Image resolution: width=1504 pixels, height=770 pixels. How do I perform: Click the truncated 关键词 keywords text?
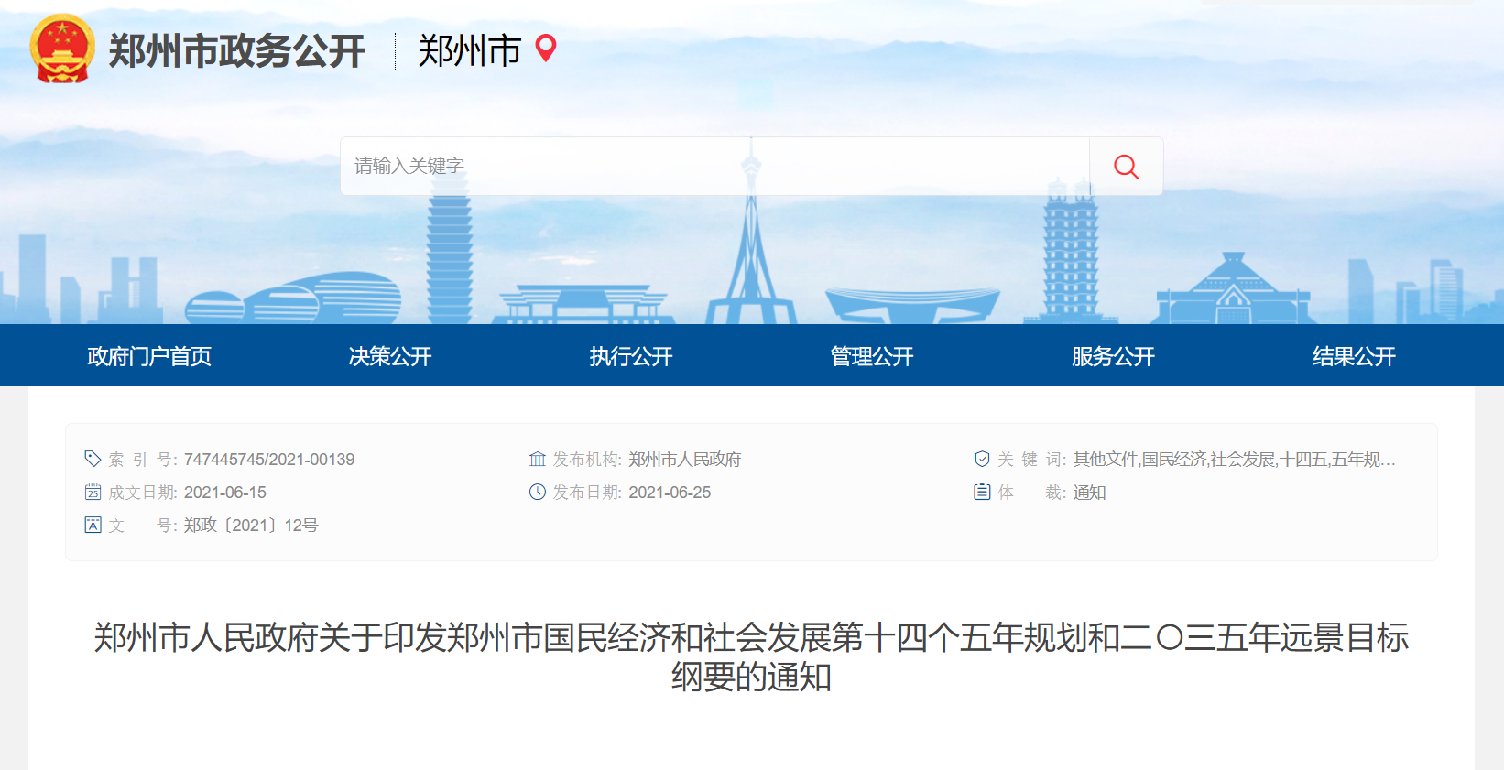pos(1234,460)
